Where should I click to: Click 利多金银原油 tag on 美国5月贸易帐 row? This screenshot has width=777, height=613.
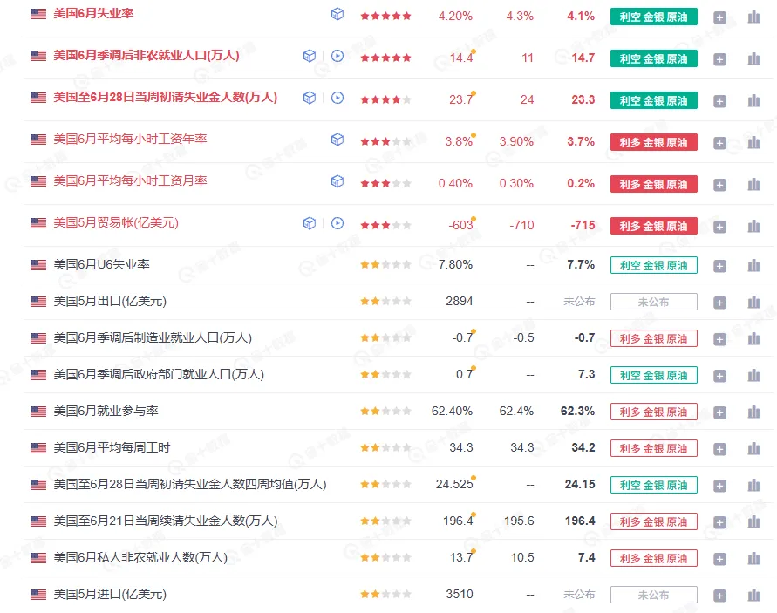pyautogui.click(x=654, y=226)
